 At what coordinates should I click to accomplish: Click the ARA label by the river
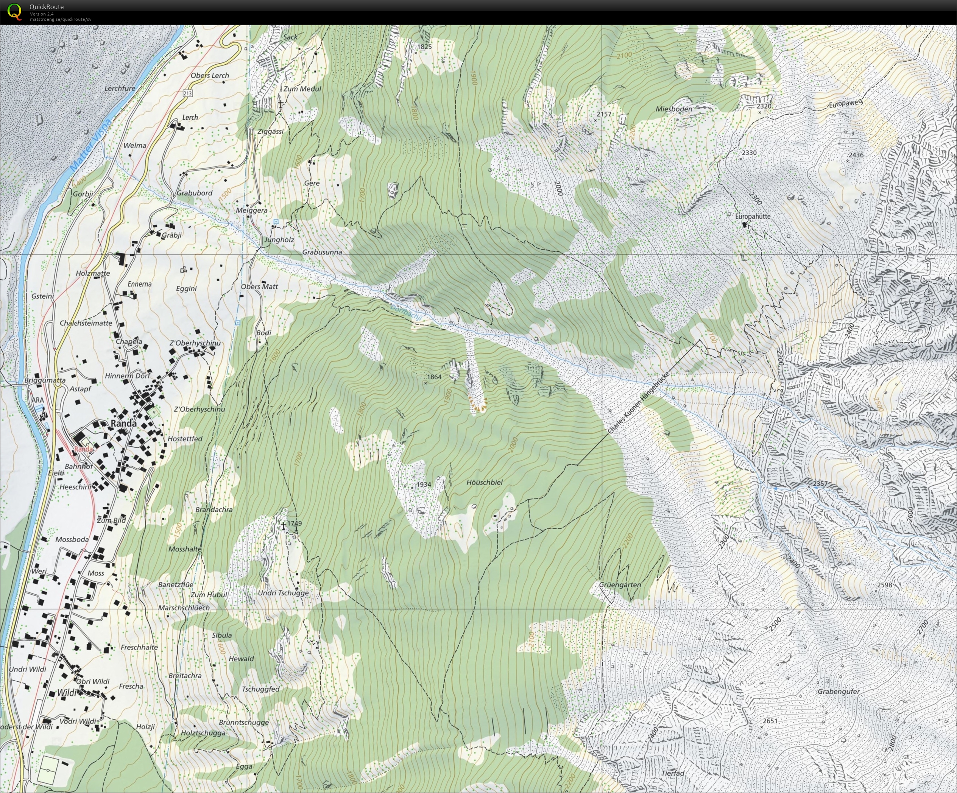pyautogui.click(x=37, y=400)
